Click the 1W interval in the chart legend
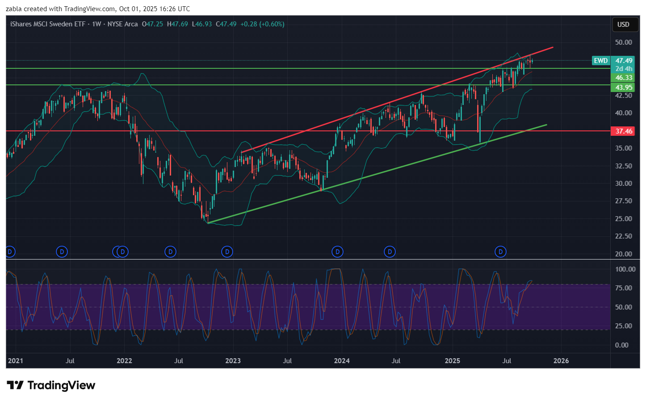This screenshot has width=646, height=402. [x=96, y=24]
